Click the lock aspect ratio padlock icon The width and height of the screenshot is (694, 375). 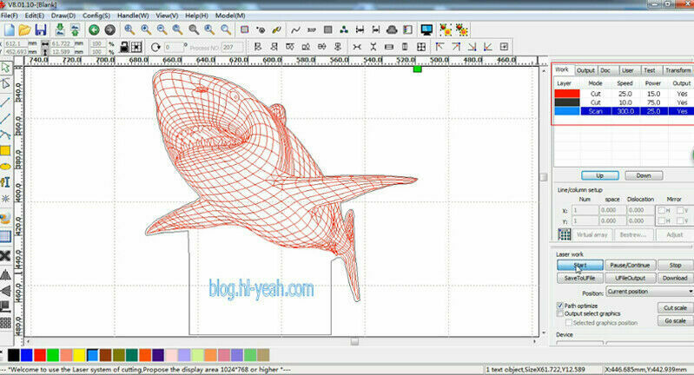point(124,46)
